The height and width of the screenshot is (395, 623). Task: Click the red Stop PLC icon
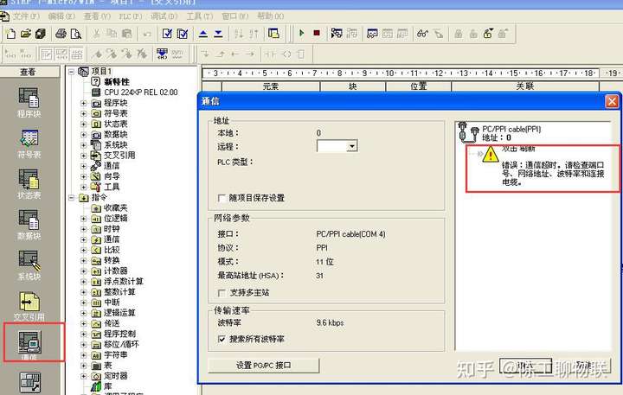pos(317,33)
